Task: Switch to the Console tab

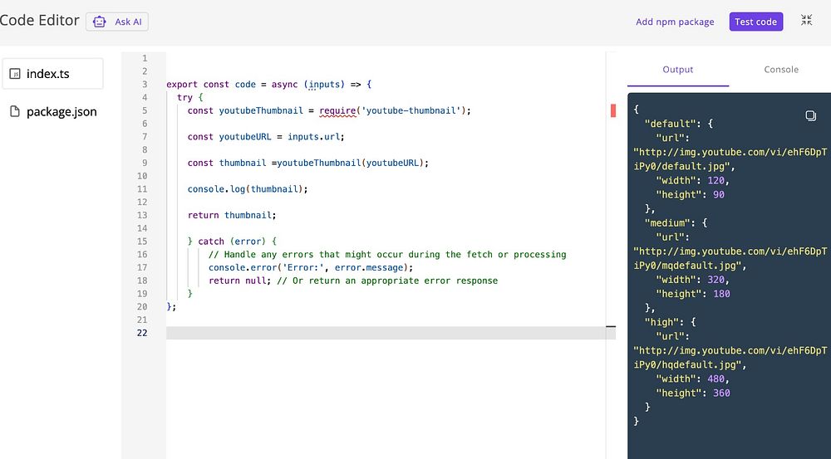Action: click(x=781, y=70)
